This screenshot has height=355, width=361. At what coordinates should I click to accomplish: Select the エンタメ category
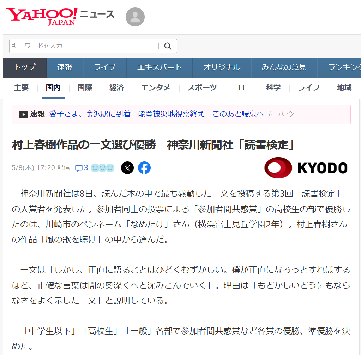click(156, 88)
